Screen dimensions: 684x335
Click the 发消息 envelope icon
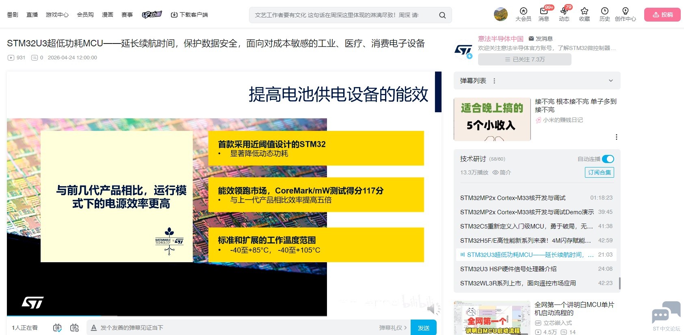tap(531, 39)
